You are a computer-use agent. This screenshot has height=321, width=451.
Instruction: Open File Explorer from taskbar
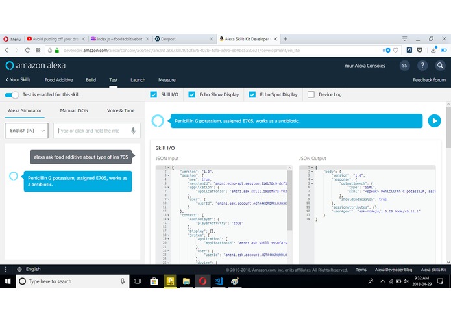tap(186, 281)
